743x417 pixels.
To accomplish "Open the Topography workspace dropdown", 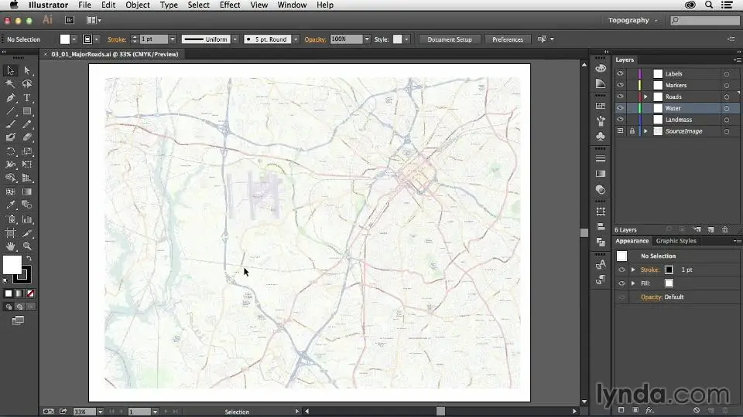I will 632,20.
